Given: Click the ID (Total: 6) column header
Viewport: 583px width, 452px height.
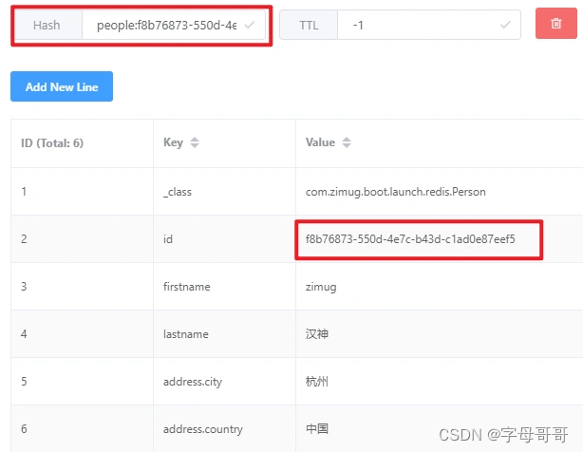Looking at the screenshot, I should 53,143.
